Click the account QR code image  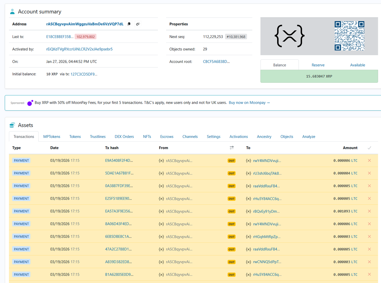(349, 36)
